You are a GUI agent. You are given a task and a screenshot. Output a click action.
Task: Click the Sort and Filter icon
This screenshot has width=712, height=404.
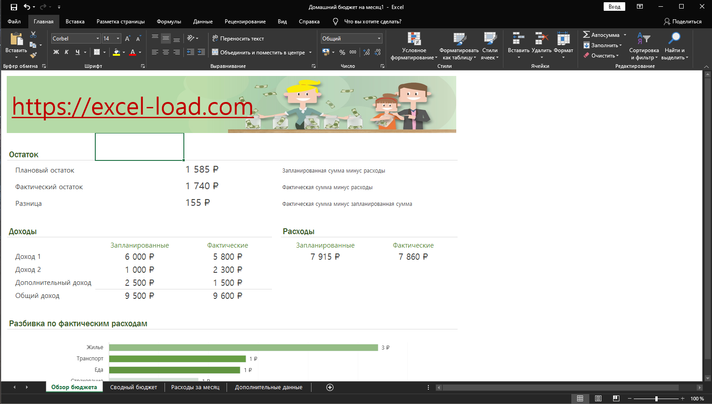[x=644, y=39]
